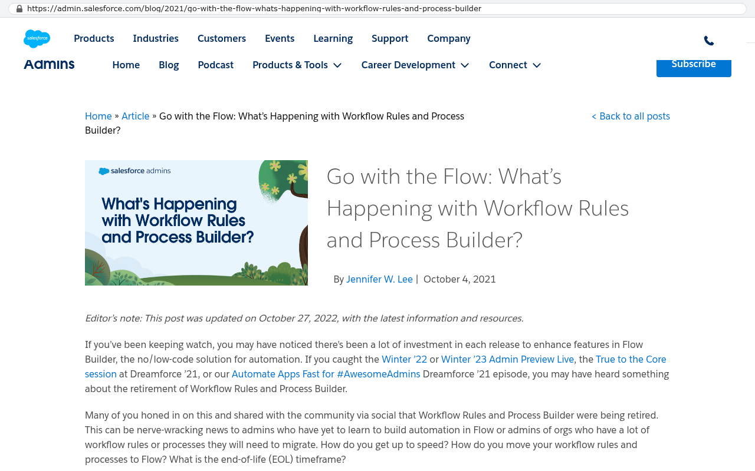The width and height of the screenshot is (755, 471).
Task: Click the phone contact icon
Action: tap(709, 41)
